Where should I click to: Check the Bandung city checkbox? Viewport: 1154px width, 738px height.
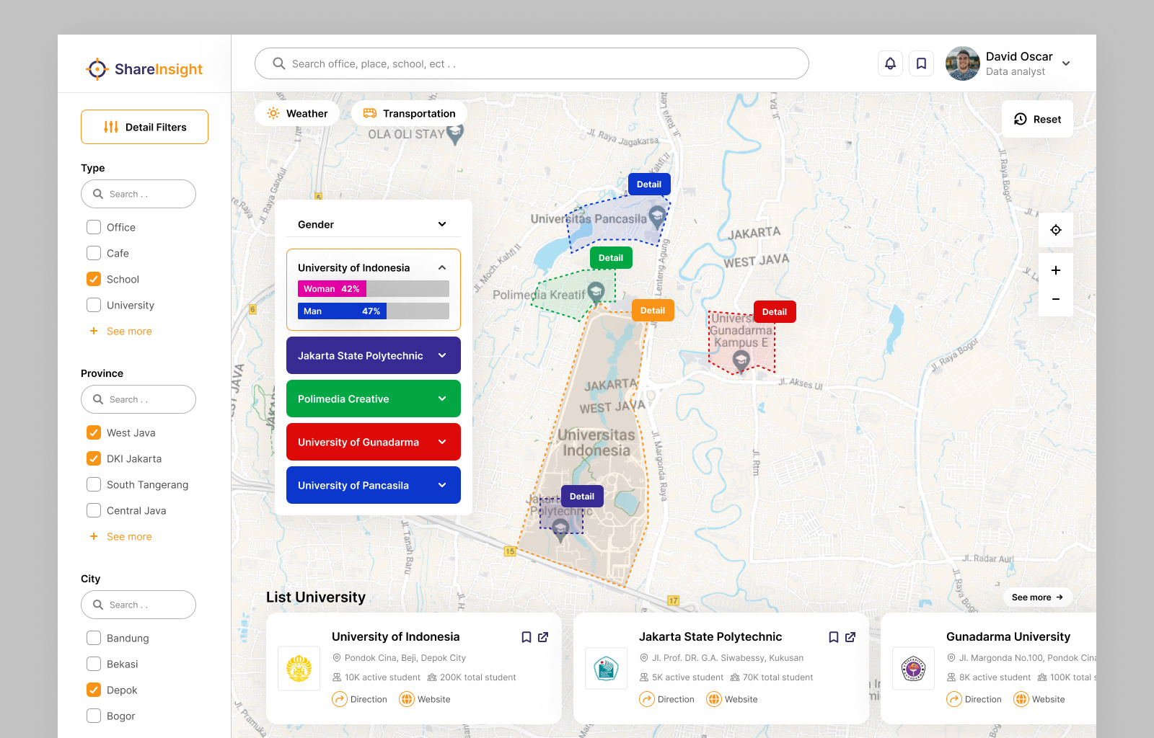[93, 638]
